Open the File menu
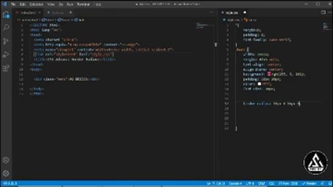This screenshot has height=187, width=333. click(13, 4)
